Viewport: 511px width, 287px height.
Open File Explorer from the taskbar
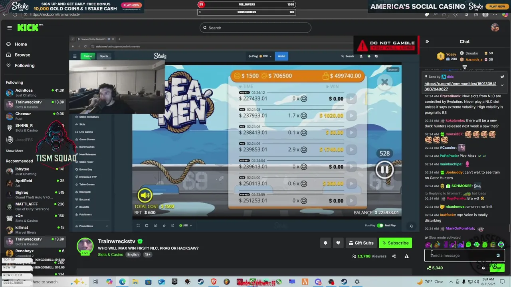tap(135, 282)
